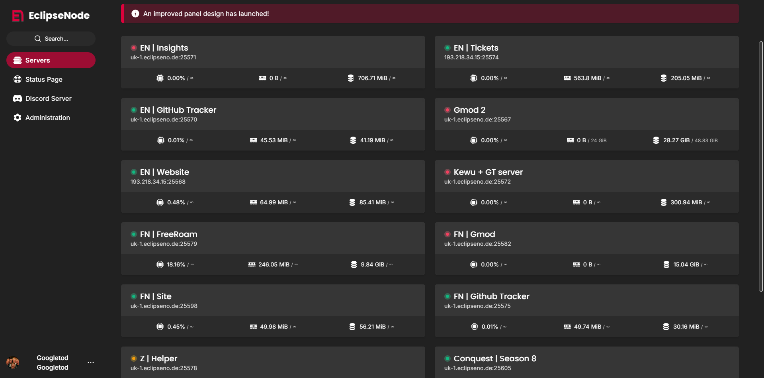Screen dimensions: 764x378
Task: Open the Status Page menu item
Action: [x=44, y=79]
